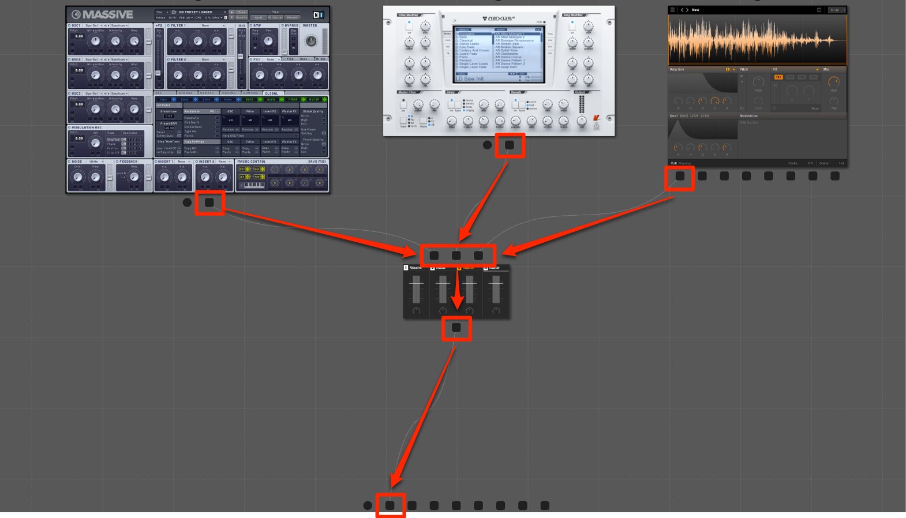Click the sampler's save icon near 0/32

pyautogui.click(x=819, y=10)
